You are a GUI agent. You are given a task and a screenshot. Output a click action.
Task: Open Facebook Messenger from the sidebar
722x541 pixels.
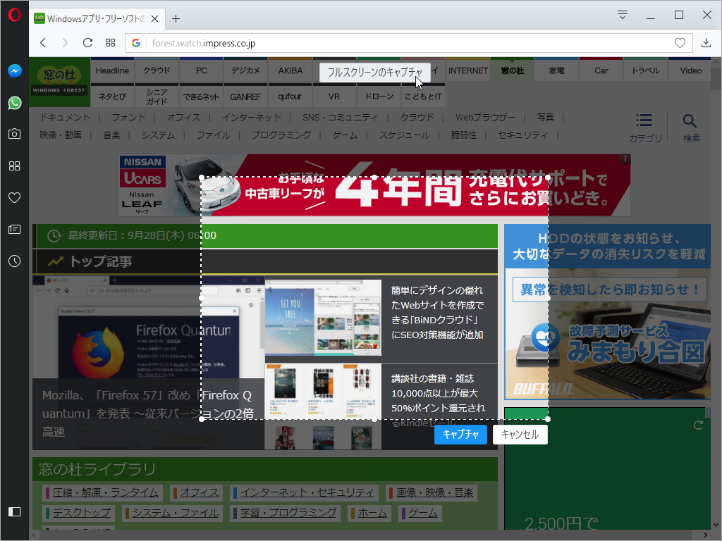[x=14, y=70]
